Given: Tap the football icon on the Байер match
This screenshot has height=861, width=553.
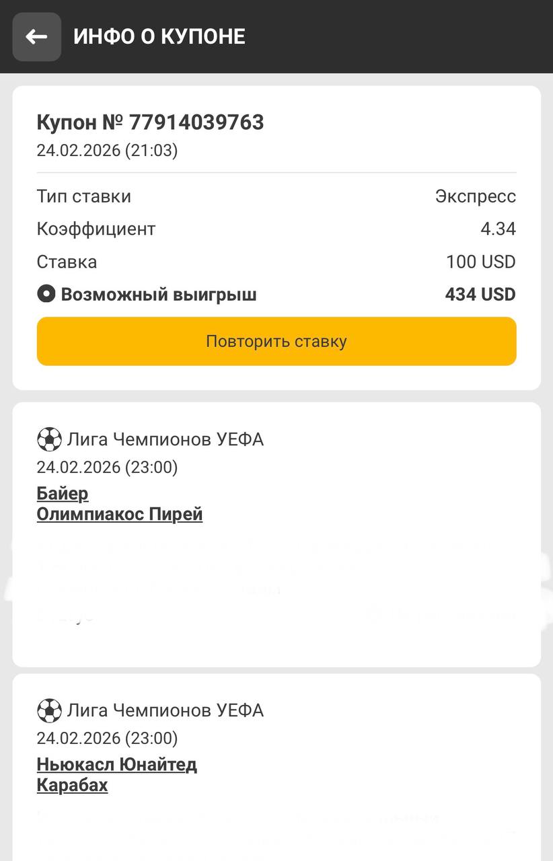Looking at the screenshot, I should pyautogui.click(x=49, y=440).
